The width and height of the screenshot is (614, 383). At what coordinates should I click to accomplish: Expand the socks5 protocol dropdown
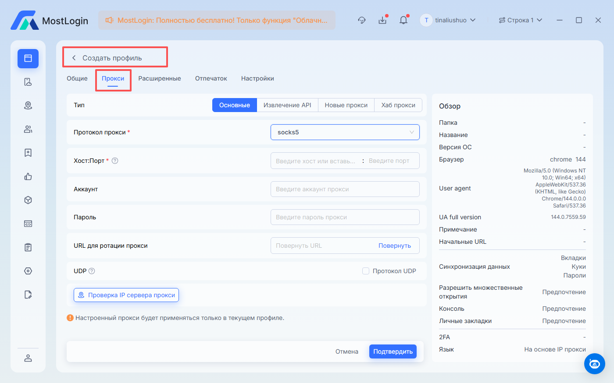click(345, 132)
